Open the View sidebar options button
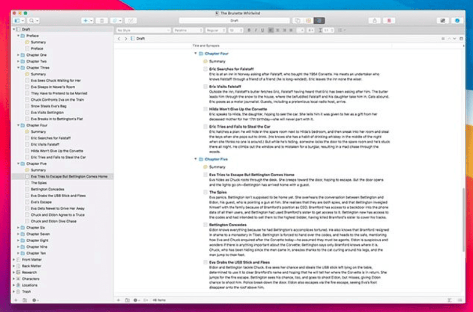473x312 pixels. (19, 20)
